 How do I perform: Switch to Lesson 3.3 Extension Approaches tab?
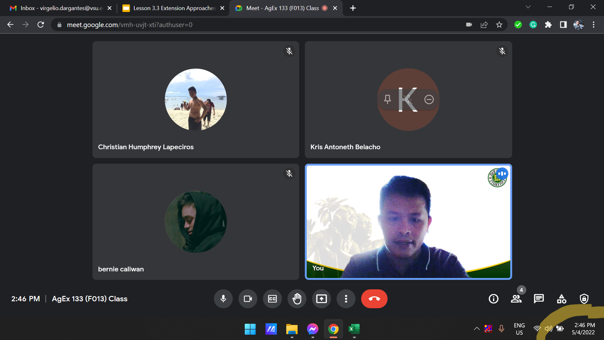point(174,8)
